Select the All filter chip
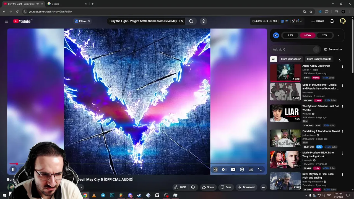This screenshot has height=199, width=354. 274,59
